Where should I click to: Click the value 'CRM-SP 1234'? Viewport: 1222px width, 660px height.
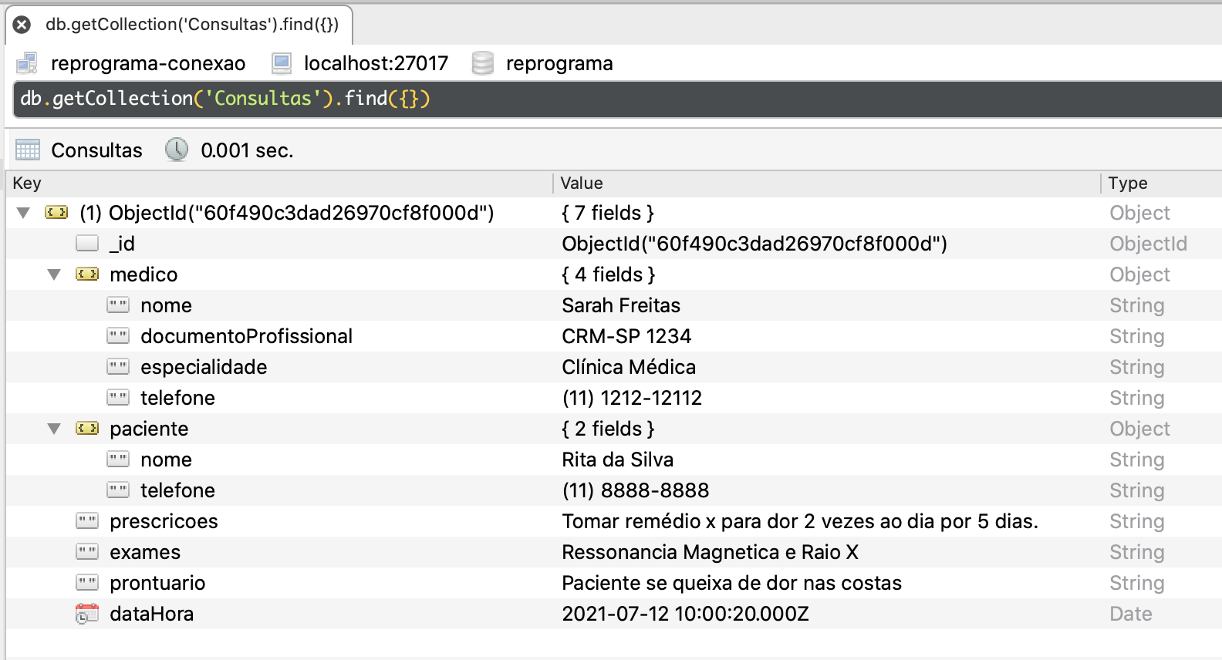coord(626,336)
